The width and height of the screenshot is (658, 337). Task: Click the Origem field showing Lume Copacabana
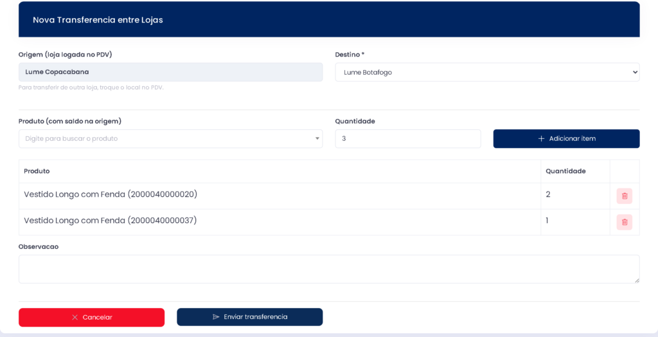pos(170,72)
